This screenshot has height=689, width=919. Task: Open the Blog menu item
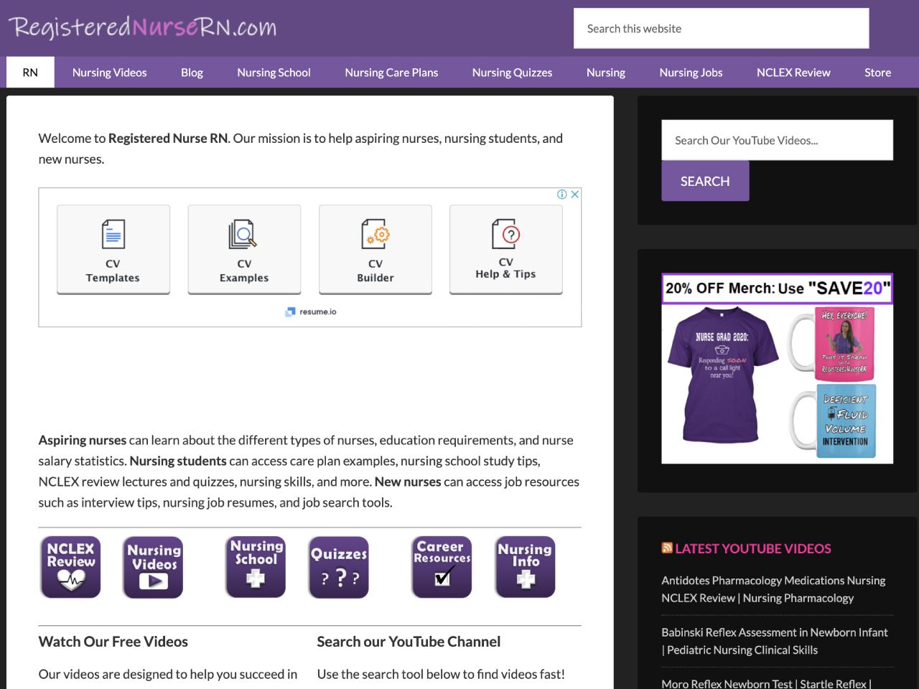click(192, 72)
